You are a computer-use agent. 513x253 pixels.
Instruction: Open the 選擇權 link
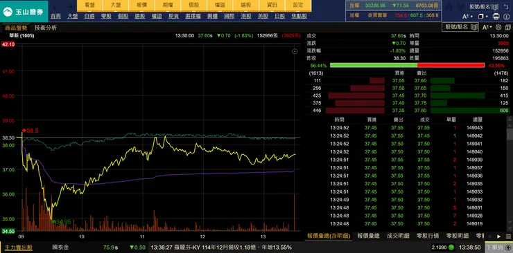click(x=193, y=17)
